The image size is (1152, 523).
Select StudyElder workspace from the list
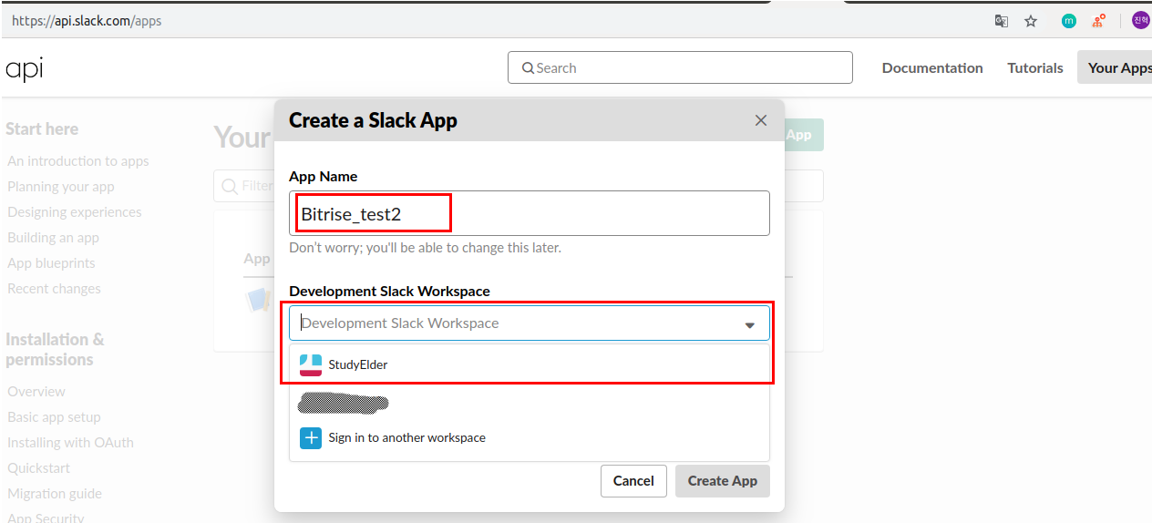pos(530,364)
